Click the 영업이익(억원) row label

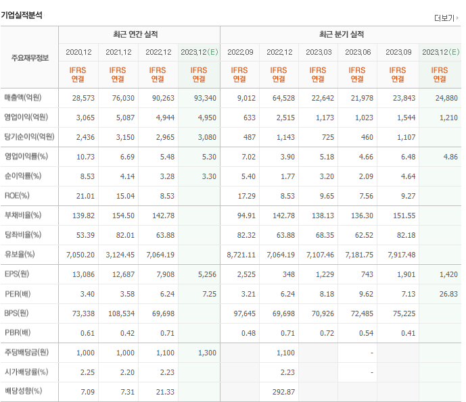26,117
